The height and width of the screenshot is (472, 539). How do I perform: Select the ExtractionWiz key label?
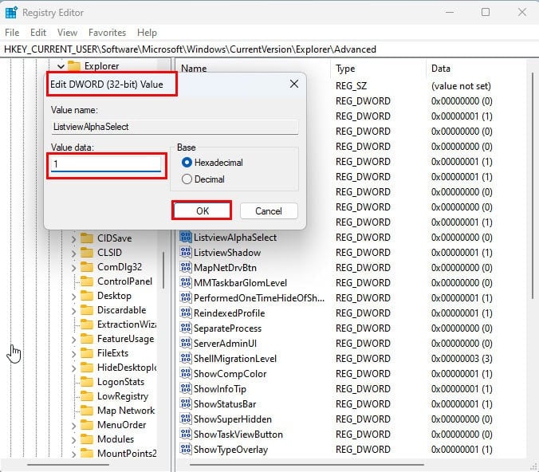[127, 324]
